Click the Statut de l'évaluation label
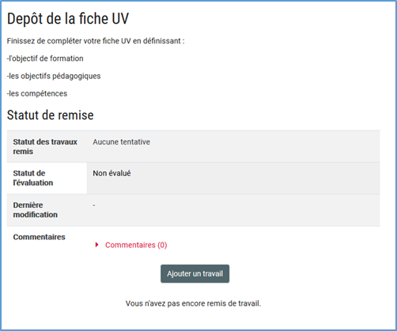Image resolution: width=397 pixels, height=331 pixels. tap(33, 178)
